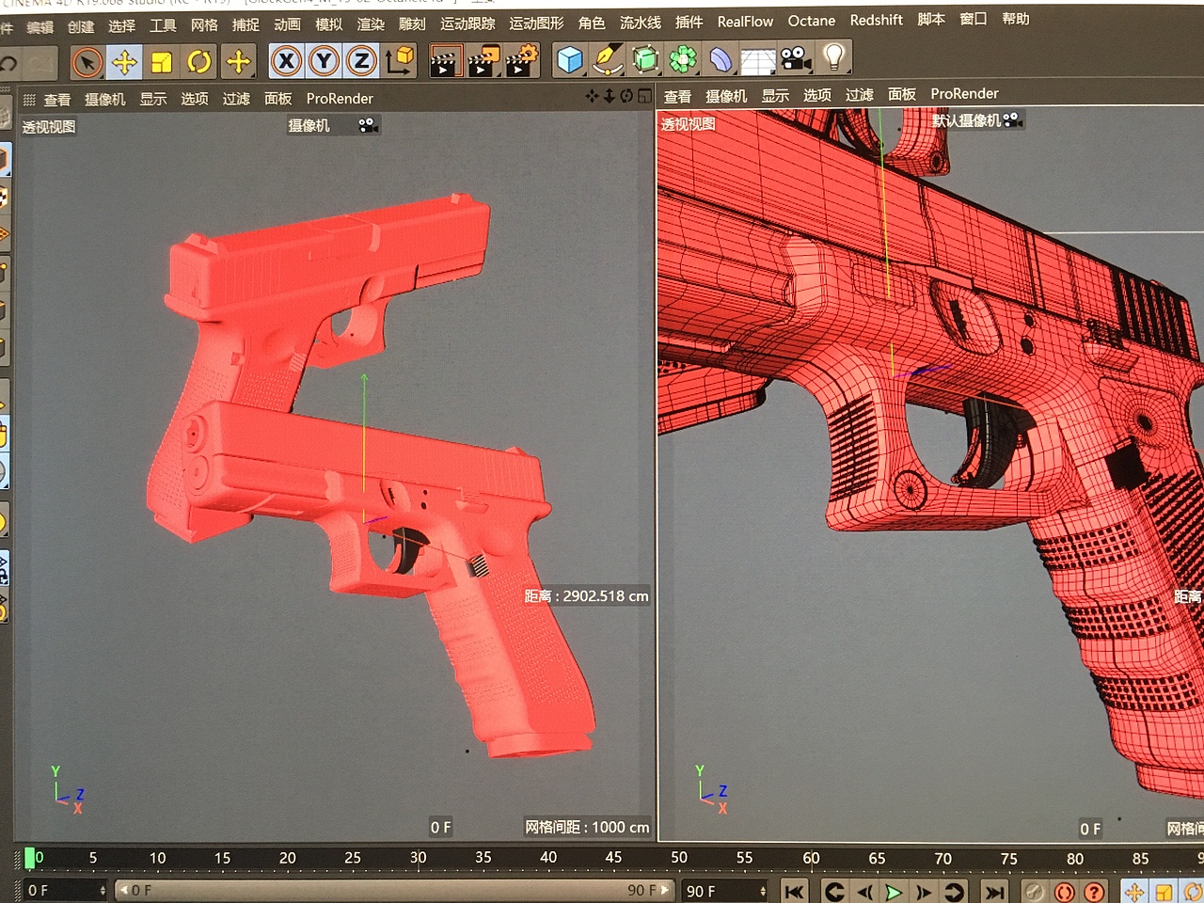1204x903 pixels.
Task: Click the help question mark button
Action: 1093,891
